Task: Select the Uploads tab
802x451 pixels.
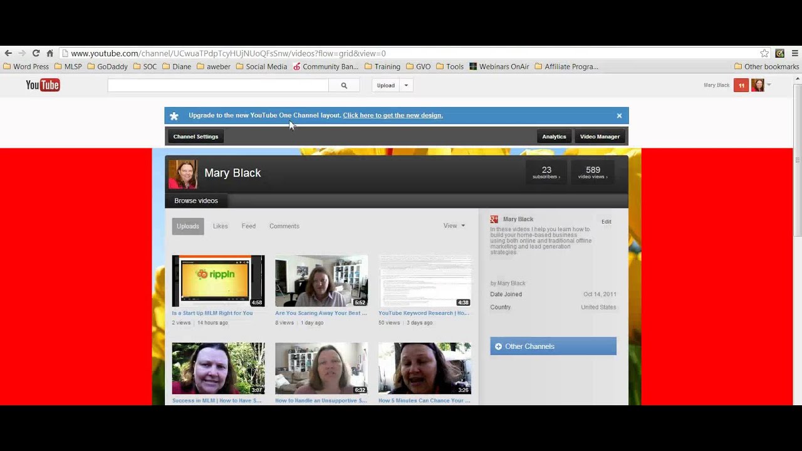Action: point(188,226)
